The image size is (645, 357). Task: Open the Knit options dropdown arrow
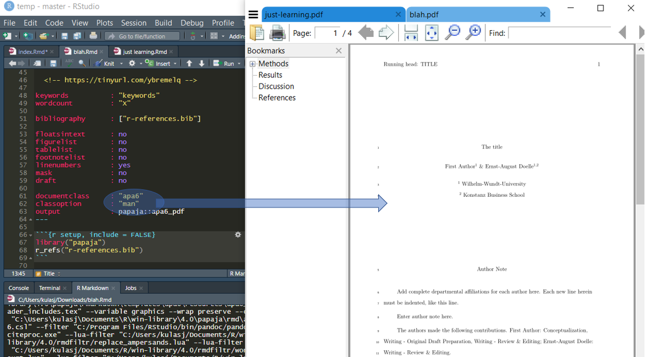(121, 64)
